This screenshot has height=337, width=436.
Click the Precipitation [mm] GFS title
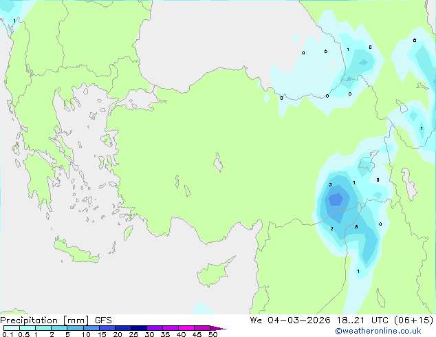tap(56, 320)
